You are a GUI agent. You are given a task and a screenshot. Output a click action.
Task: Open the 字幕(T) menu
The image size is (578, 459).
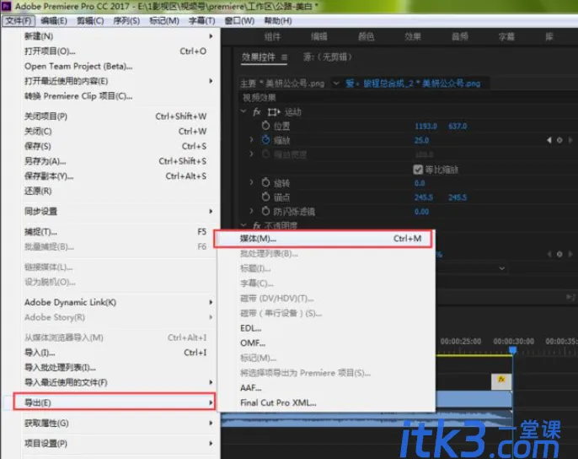(x=201, y=21)
